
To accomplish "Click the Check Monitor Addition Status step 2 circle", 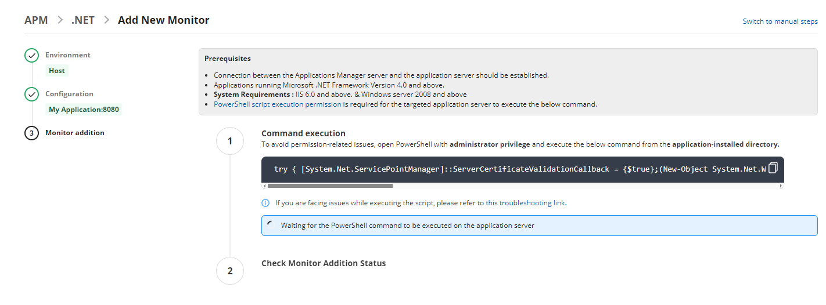I will 230,271.
